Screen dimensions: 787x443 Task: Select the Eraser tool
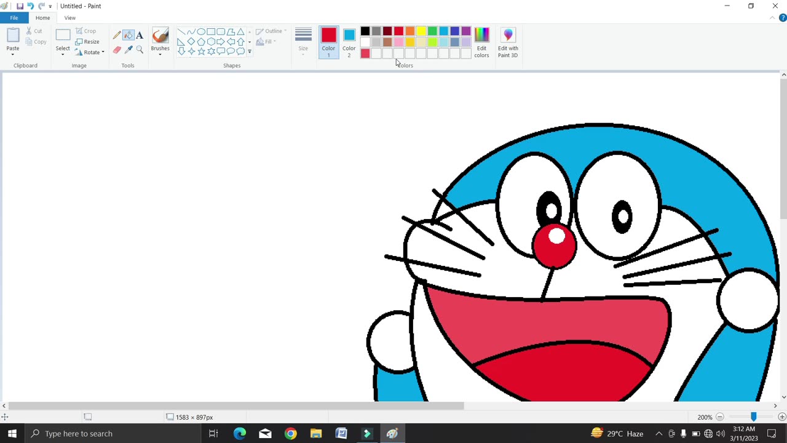[117, 50]
